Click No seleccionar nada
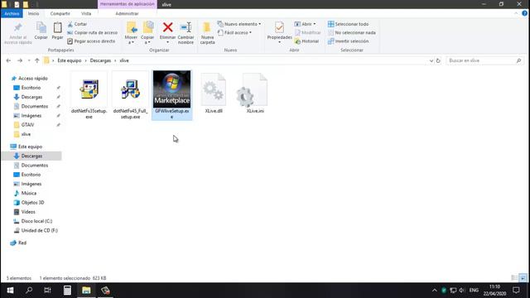This screenshot has width=530, height=298. [352, 32]
